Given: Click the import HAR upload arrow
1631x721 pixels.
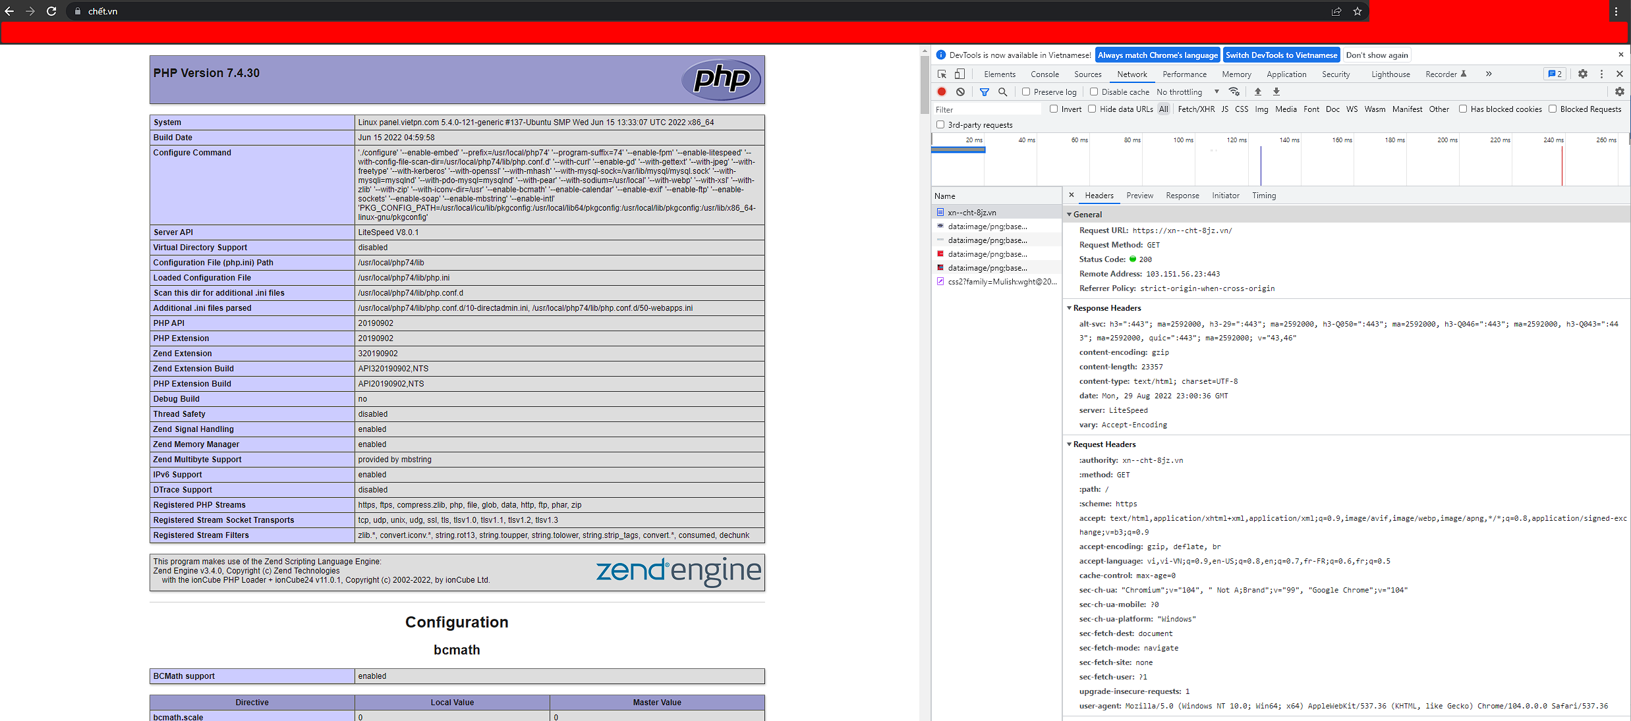Looking at the screenshot, I should (1257, 92).
